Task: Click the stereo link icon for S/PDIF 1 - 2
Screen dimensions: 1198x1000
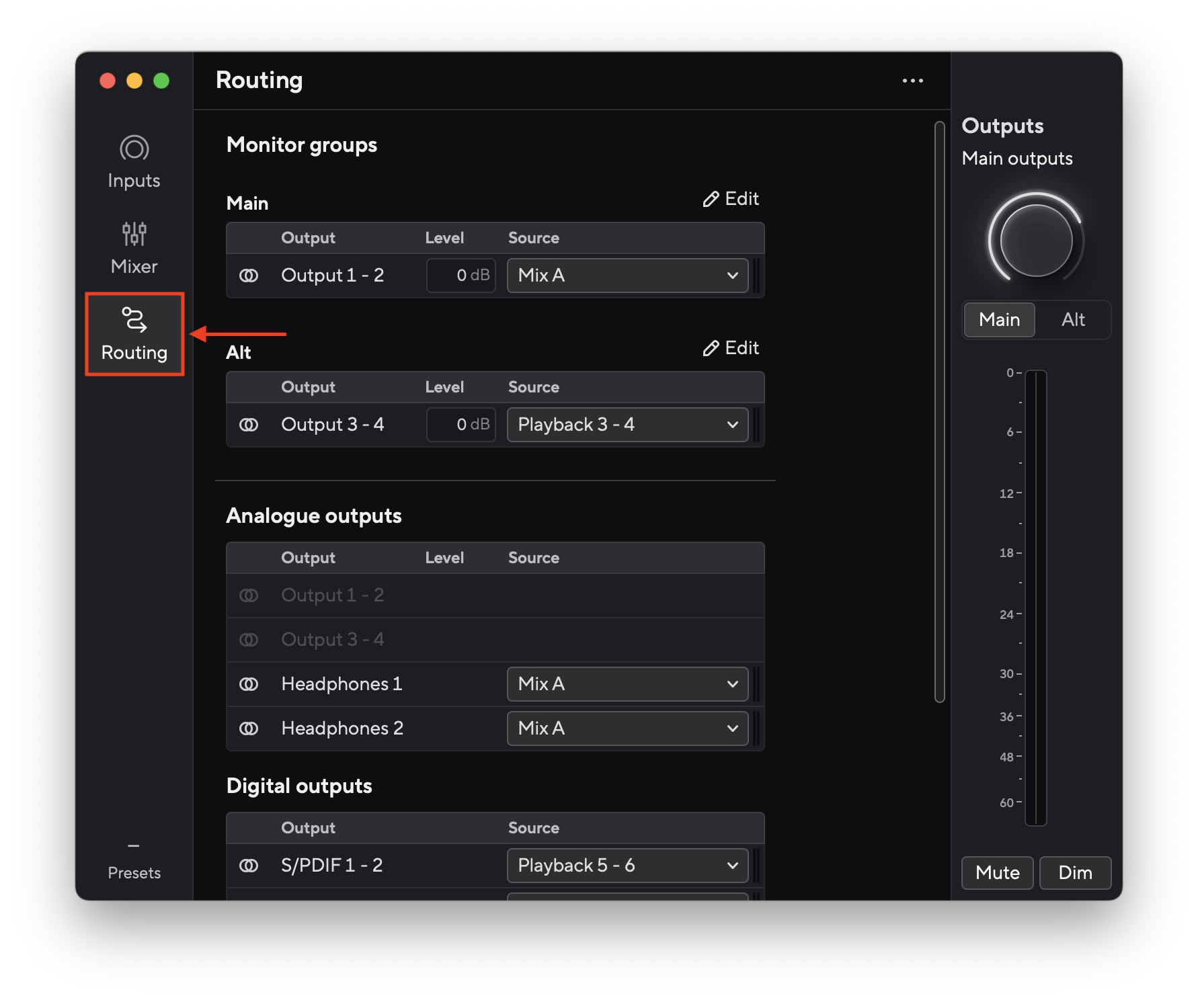Action: tap(249, 865)
